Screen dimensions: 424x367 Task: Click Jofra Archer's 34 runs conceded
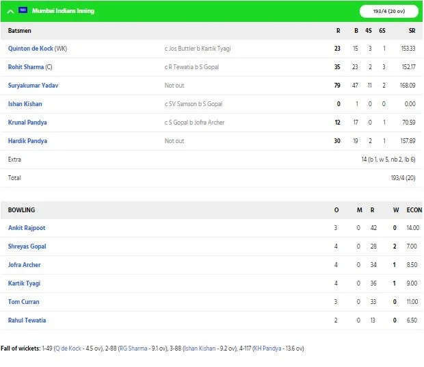click(x=373, y=265)
